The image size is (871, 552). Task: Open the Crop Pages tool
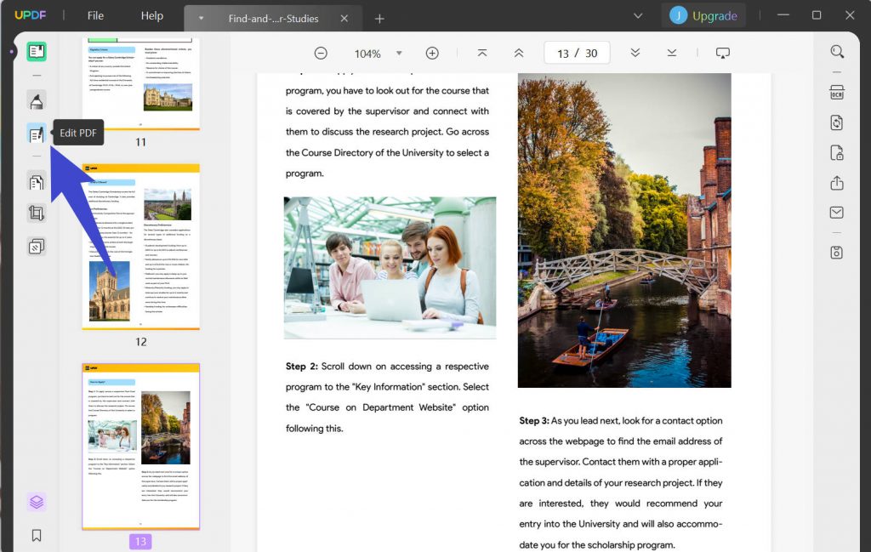36,213
